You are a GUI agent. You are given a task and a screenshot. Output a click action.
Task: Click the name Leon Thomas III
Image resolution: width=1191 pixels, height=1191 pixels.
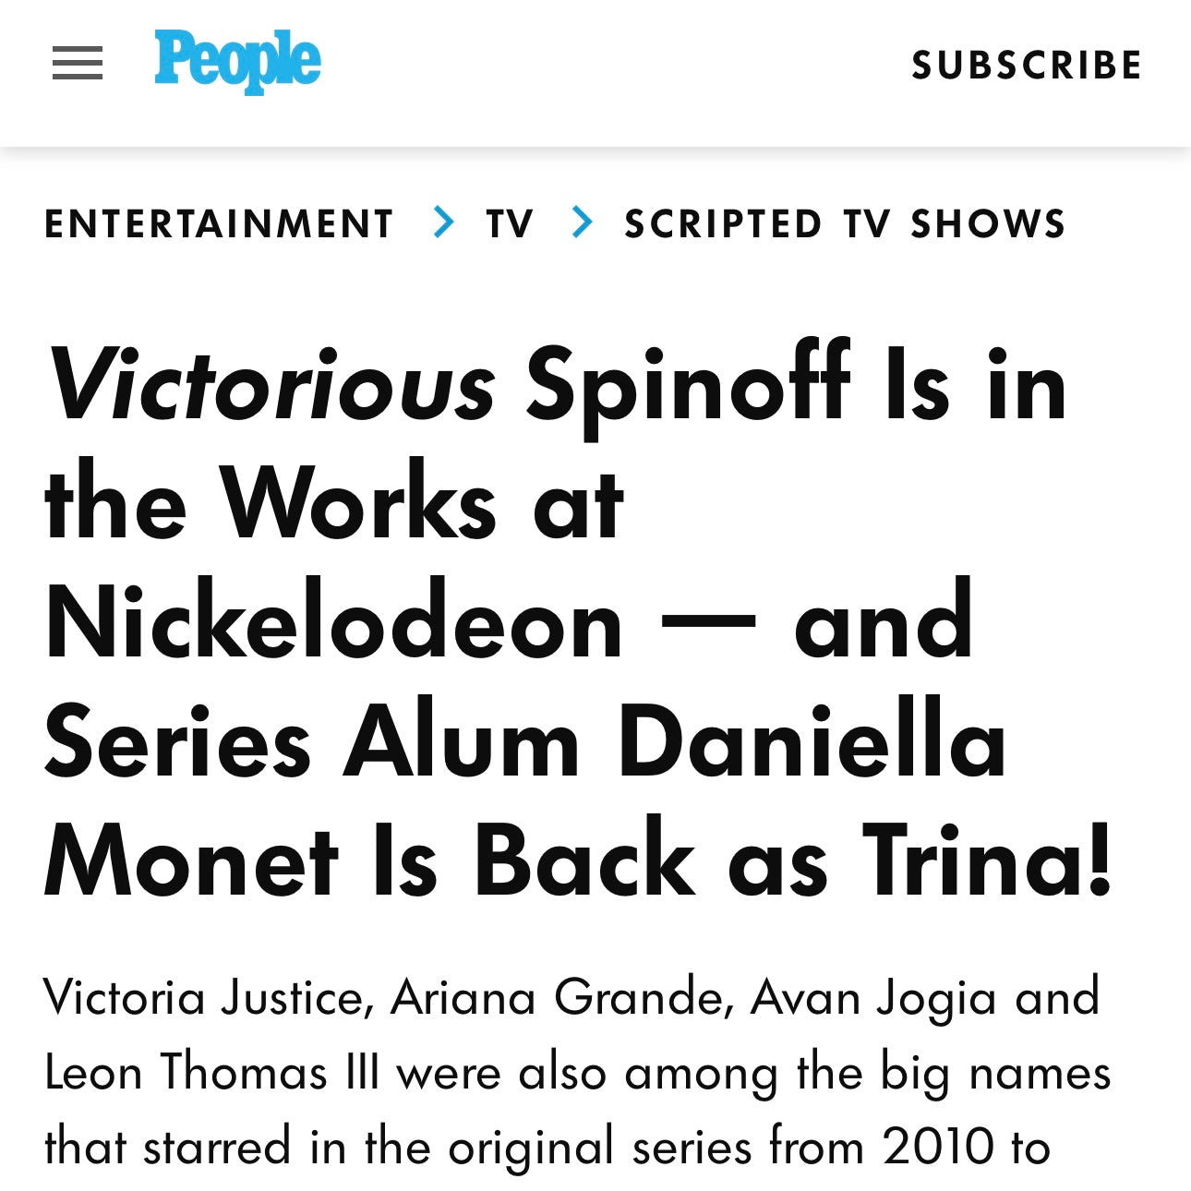(211, 1073)
